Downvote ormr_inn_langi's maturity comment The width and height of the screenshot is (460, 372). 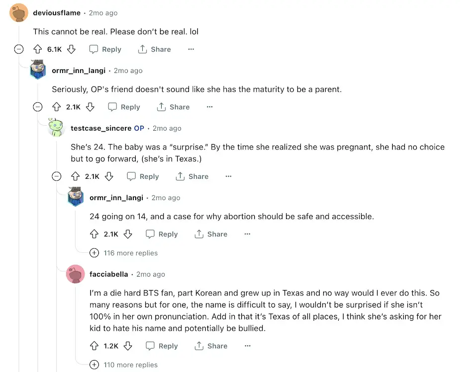(90, 107)
